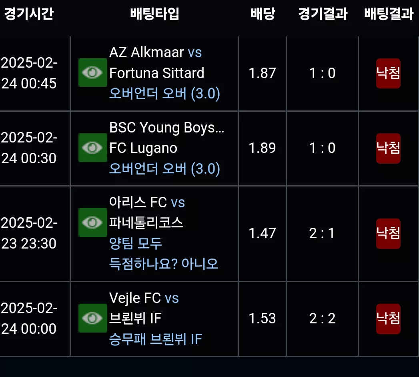Click the 2 : 2 match result
Screen dimensions: 419x377
pos(322,319)
